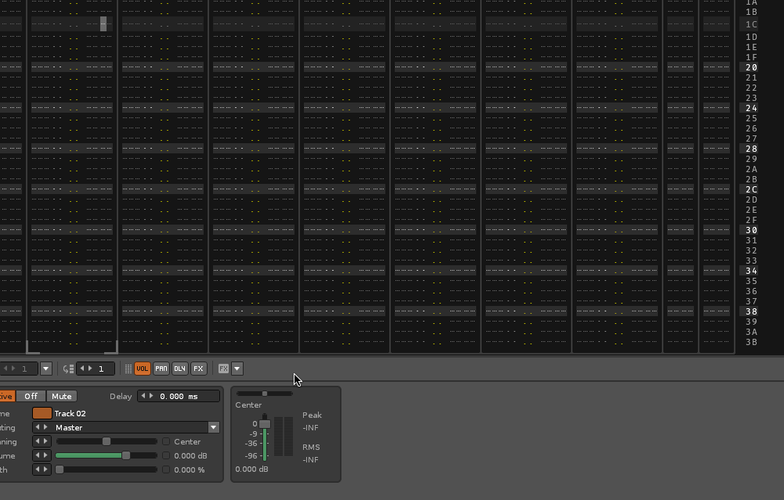The height and width of the screenshot is (500, 784).
Task: Click pattern line number 2C
Action: (x=752, y=189)
